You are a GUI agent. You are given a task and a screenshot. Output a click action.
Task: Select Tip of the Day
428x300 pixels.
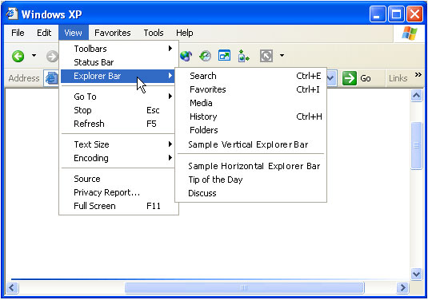(250, 180)
